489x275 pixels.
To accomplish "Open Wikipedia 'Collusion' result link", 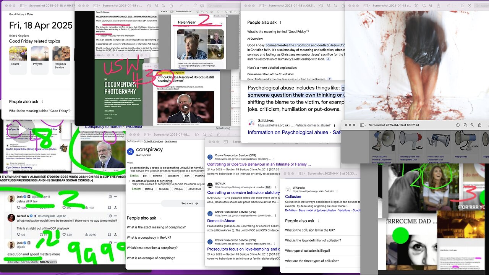I will pos(293,197).
